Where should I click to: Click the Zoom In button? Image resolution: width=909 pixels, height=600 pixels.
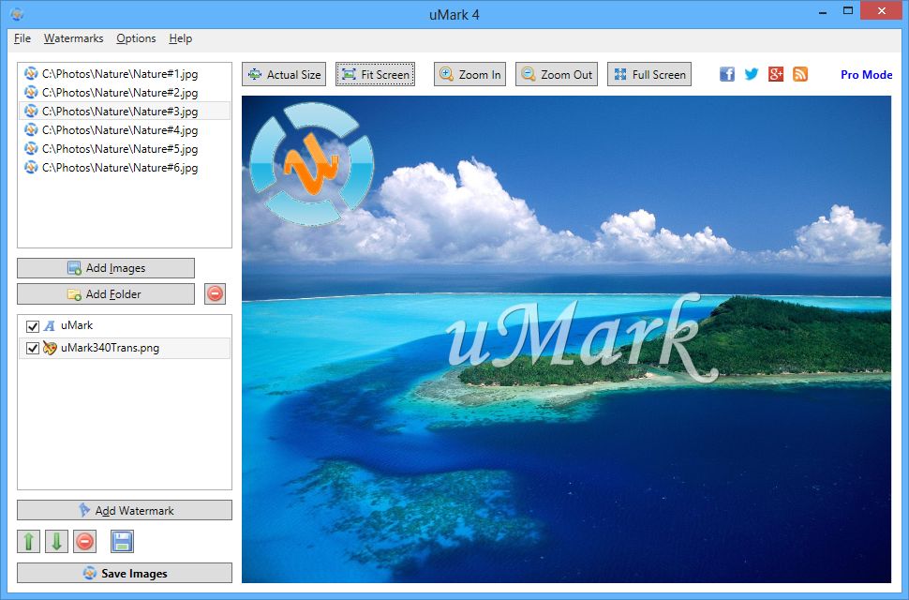click(470, 74)
